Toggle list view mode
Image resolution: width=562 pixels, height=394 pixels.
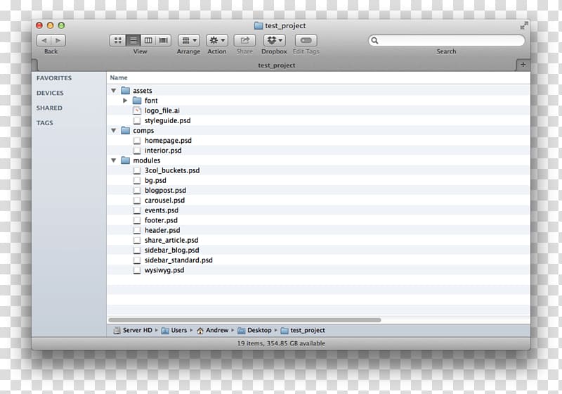(133, 41)
